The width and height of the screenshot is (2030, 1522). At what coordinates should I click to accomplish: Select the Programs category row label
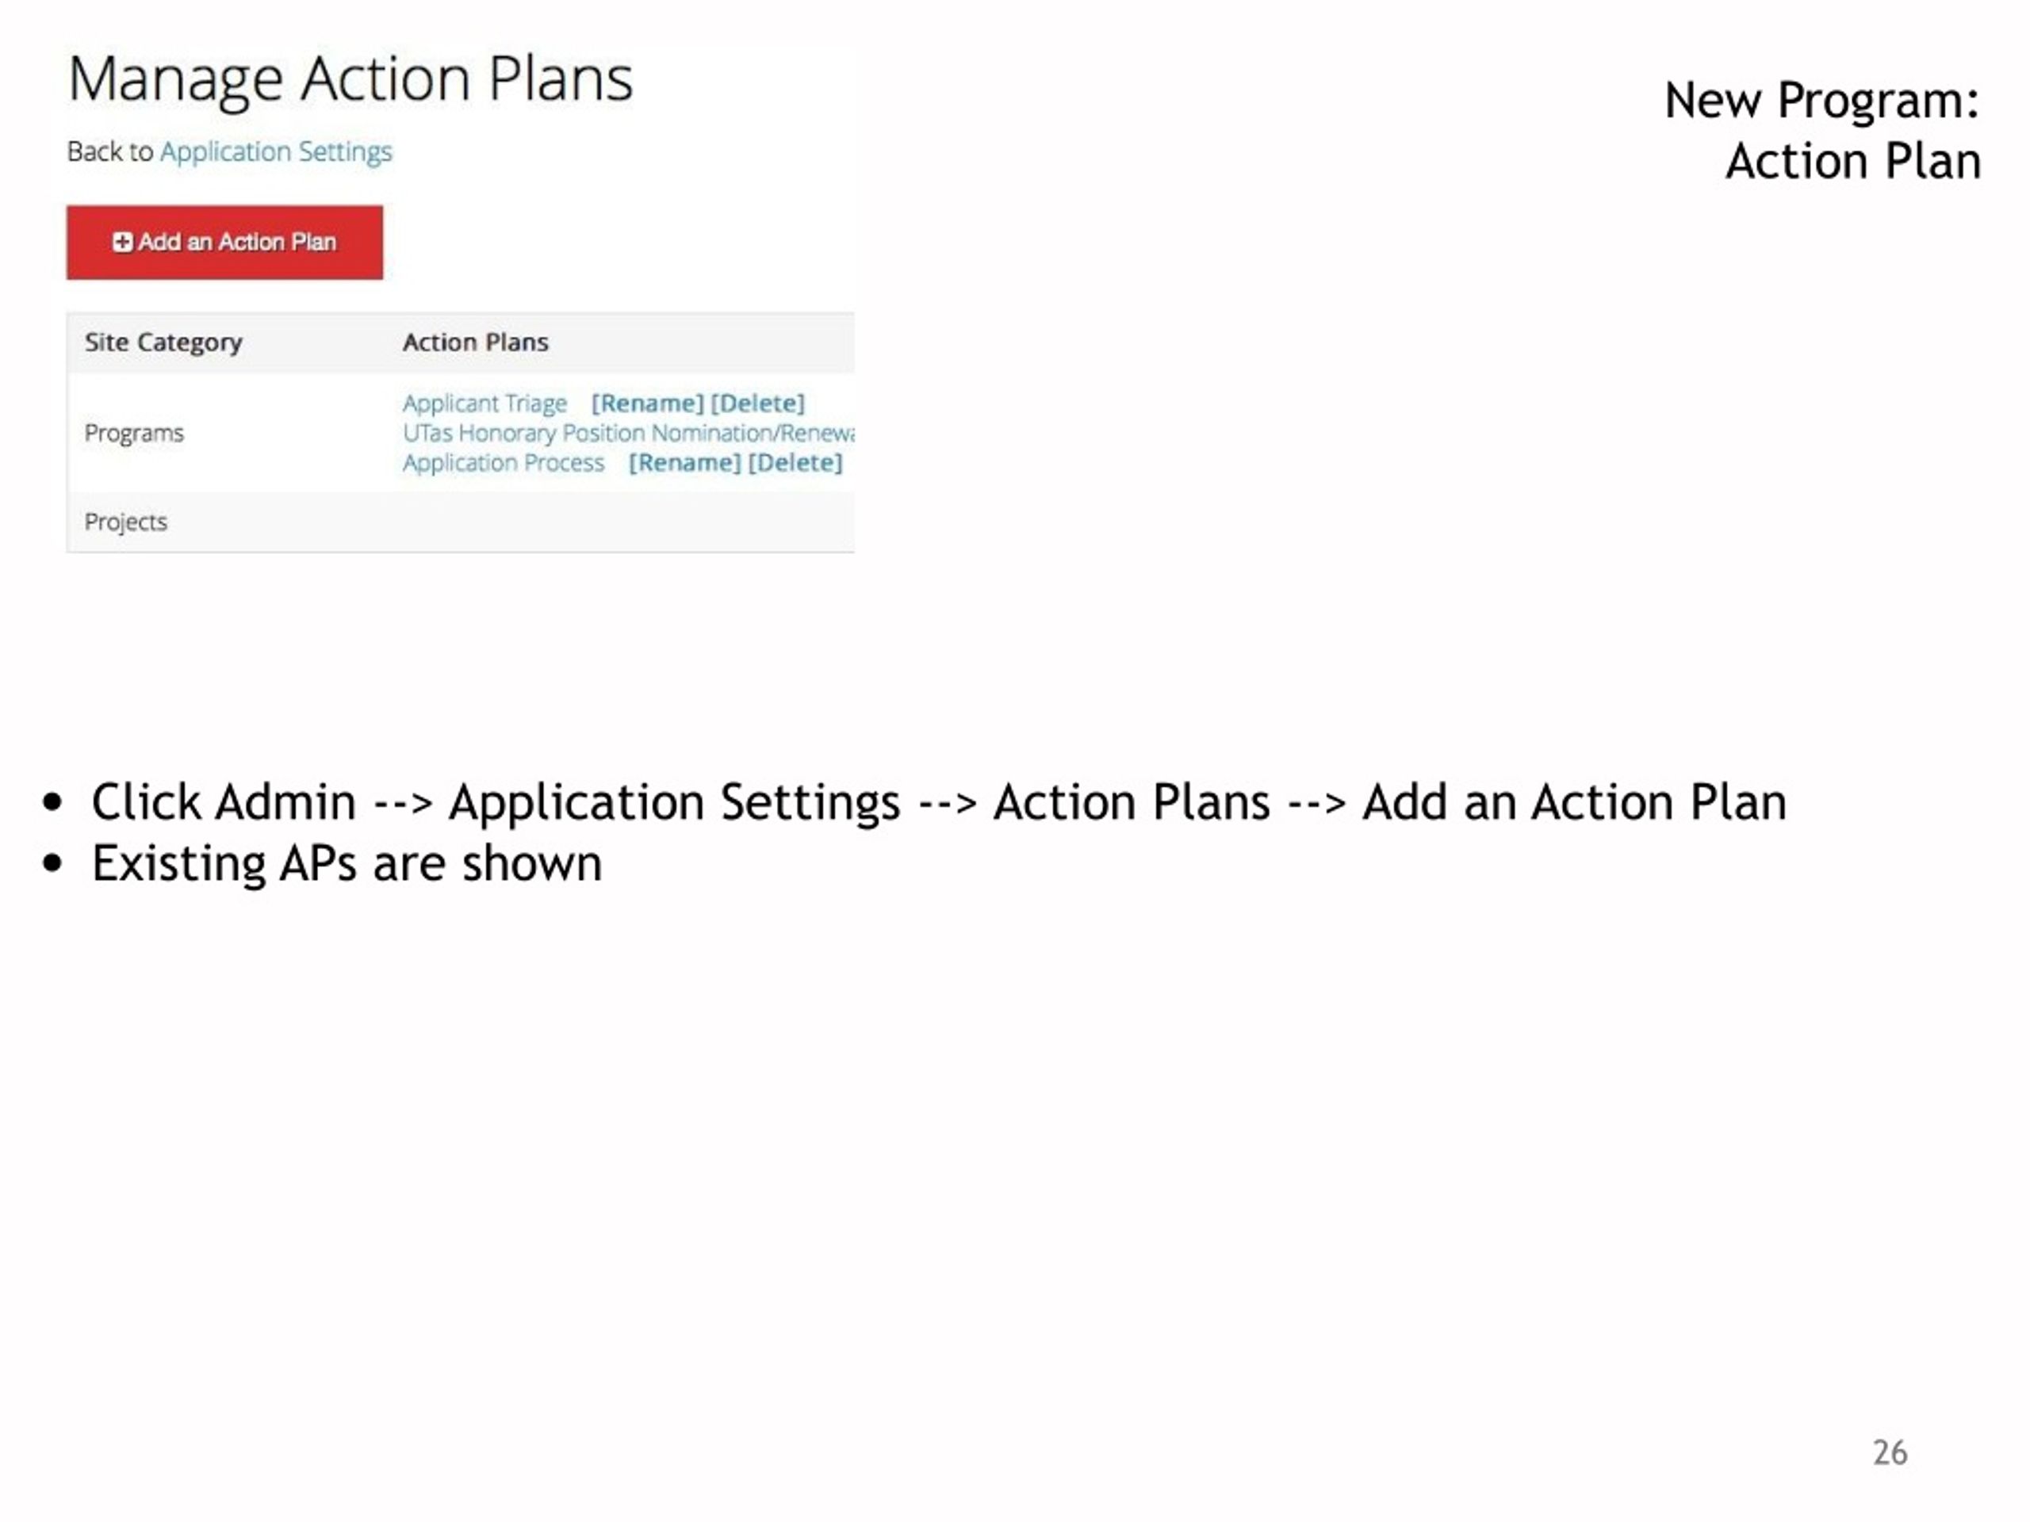click(134, 433)
